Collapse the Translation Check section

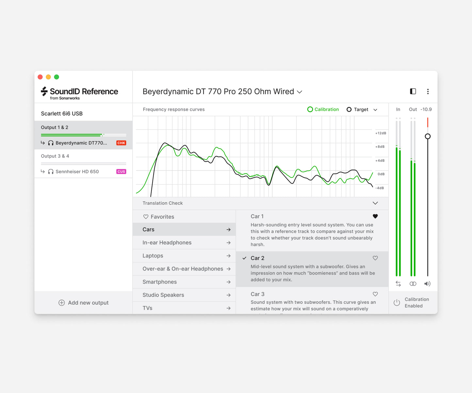[x=375, y=203]
